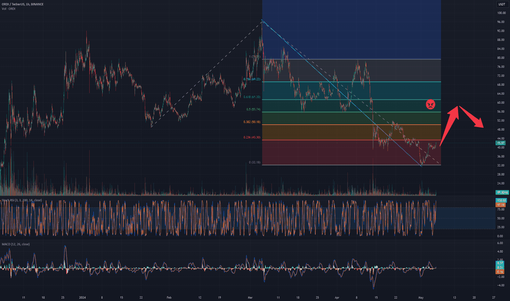Click the 27 label on time axis
Screen dimensions: 510x301
494,297
